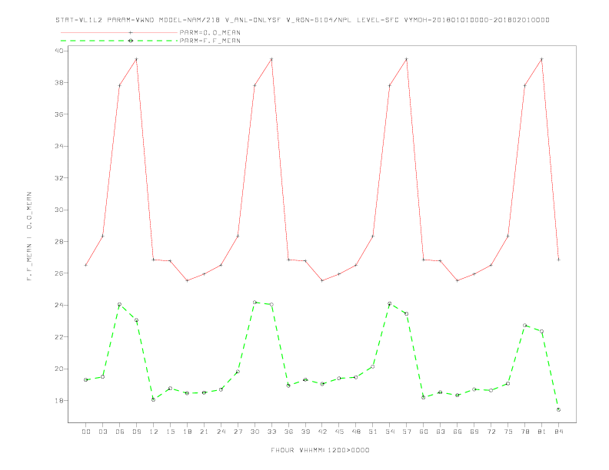Click the 75 forecast hour label on horizontal axis
The height and width of the screenshot is (470, 609).
[x=508, y=432]
